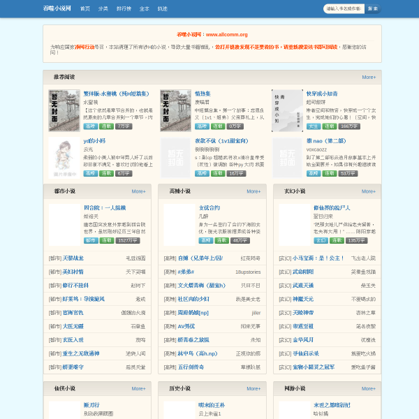Screen dimensions: 419x419
Task: Open 好莱坞：导演旋风 in the list
Action: (83, 299)
